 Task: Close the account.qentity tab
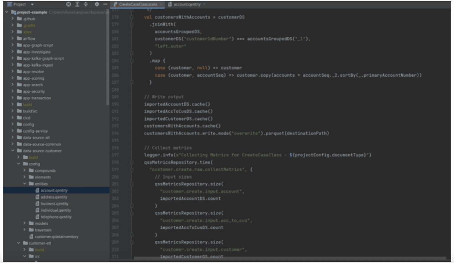[x=204, y=4]
